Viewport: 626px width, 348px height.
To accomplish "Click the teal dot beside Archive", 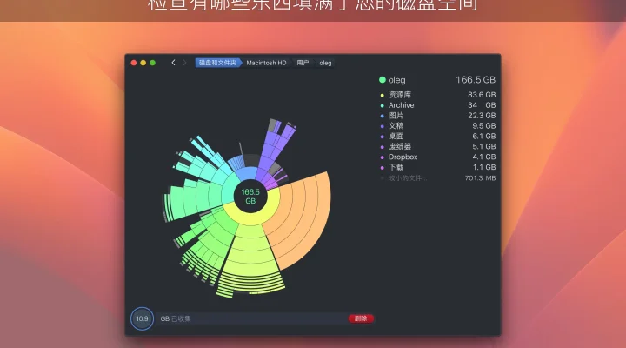I will [x=382, y=105].
